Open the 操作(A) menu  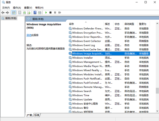tap(17, 8)
